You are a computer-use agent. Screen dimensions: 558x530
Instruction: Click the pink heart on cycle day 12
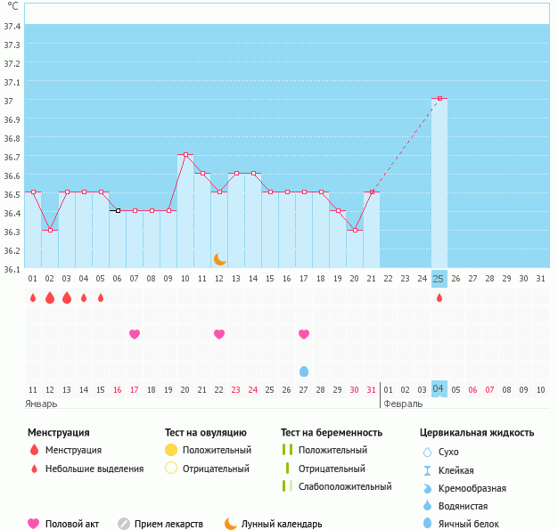[x=219, y=334]
